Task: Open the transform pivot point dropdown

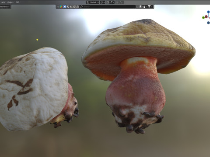Action: 102,2
